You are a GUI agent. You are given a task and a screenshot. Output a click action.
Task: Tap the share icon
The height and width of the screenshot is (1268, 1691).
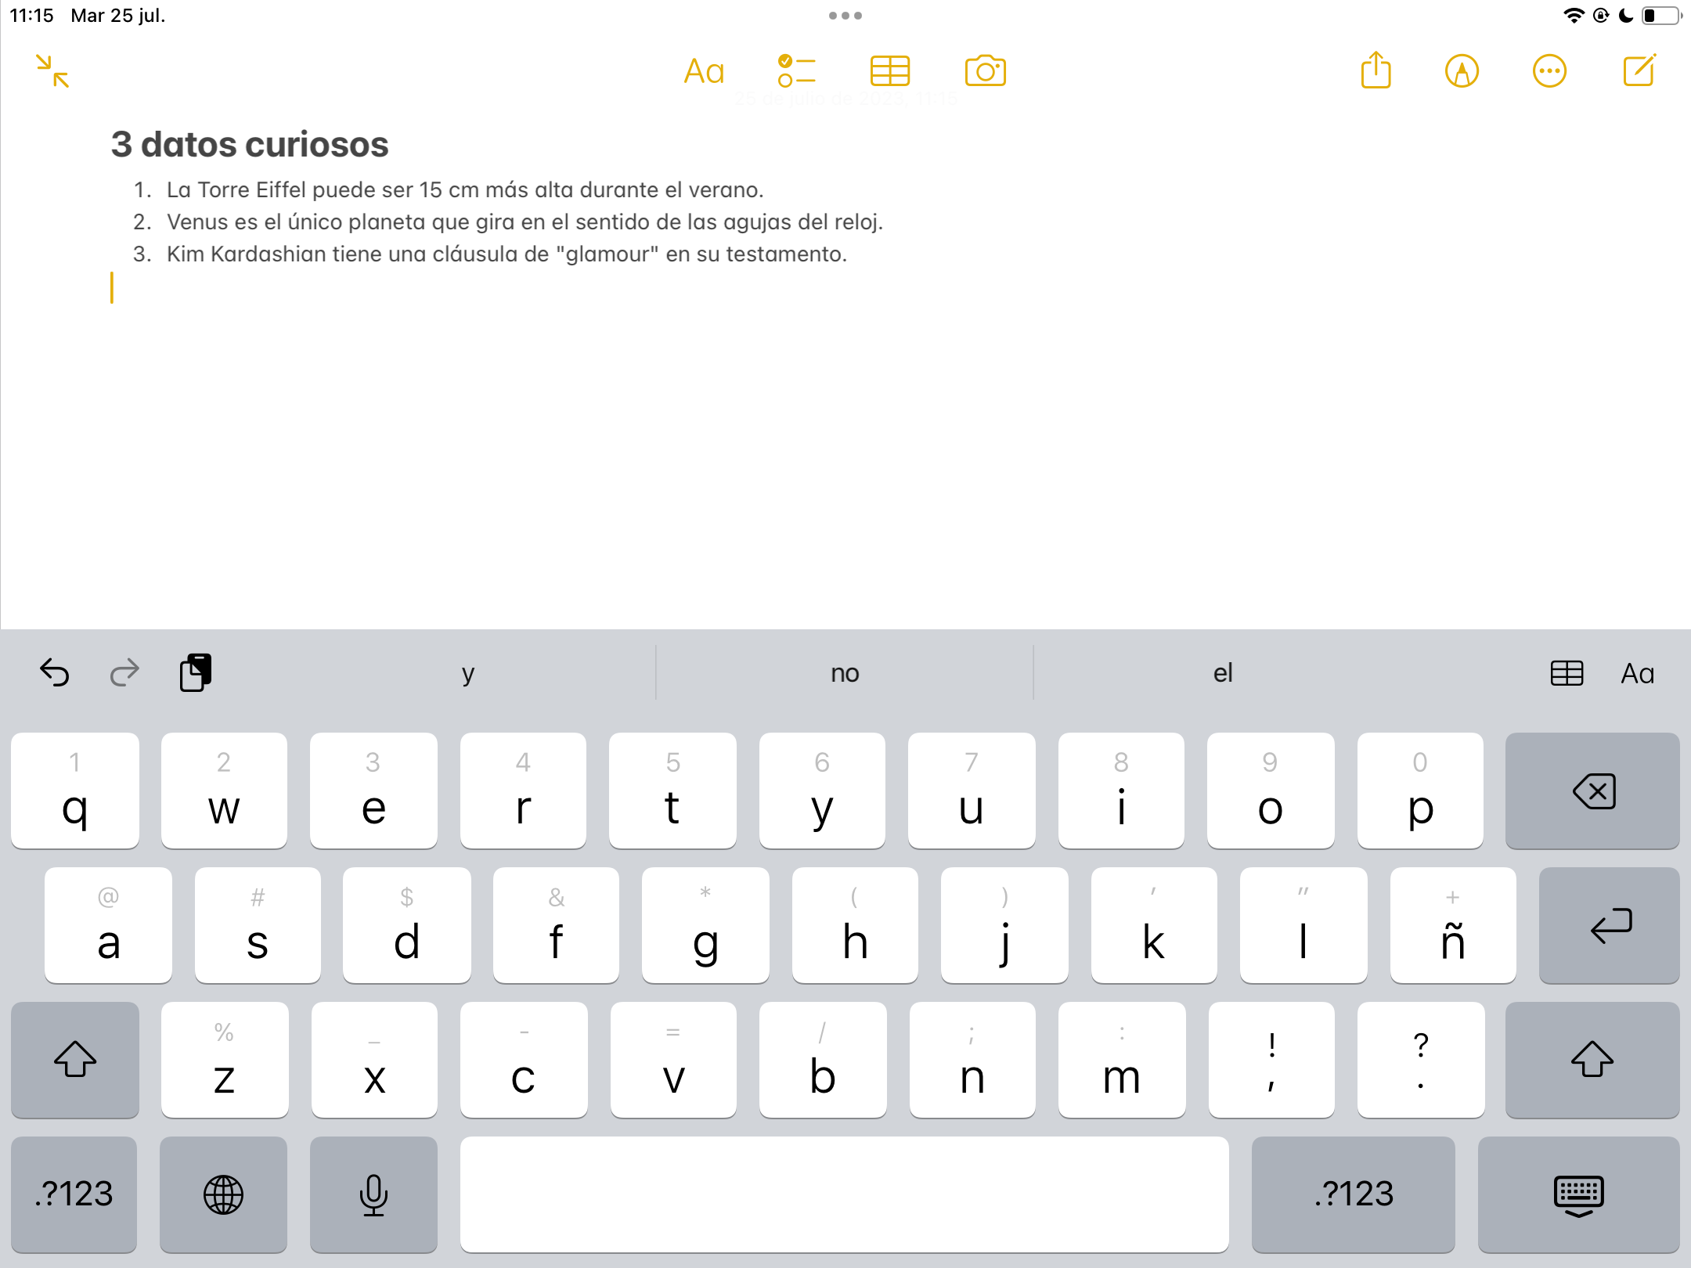pyautogui.click(x=1376, y=70)
